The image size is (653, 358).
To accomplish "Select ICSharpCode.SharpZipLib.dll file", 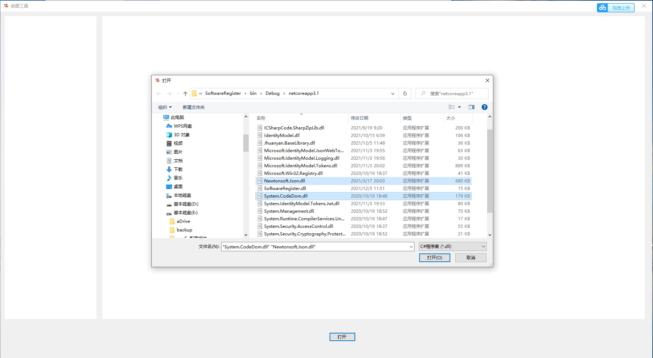I will click(x=364, y=128).
